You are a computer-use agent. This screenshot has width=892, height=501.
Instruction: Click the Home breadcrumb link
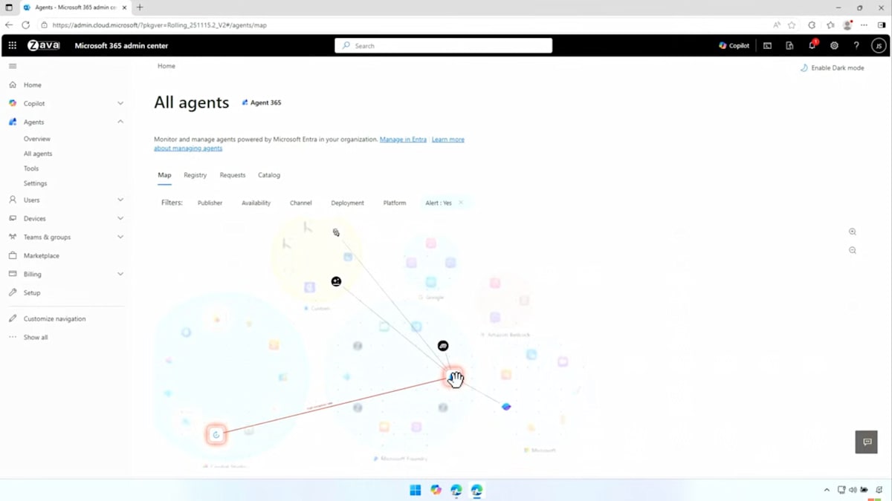point(167,66)
